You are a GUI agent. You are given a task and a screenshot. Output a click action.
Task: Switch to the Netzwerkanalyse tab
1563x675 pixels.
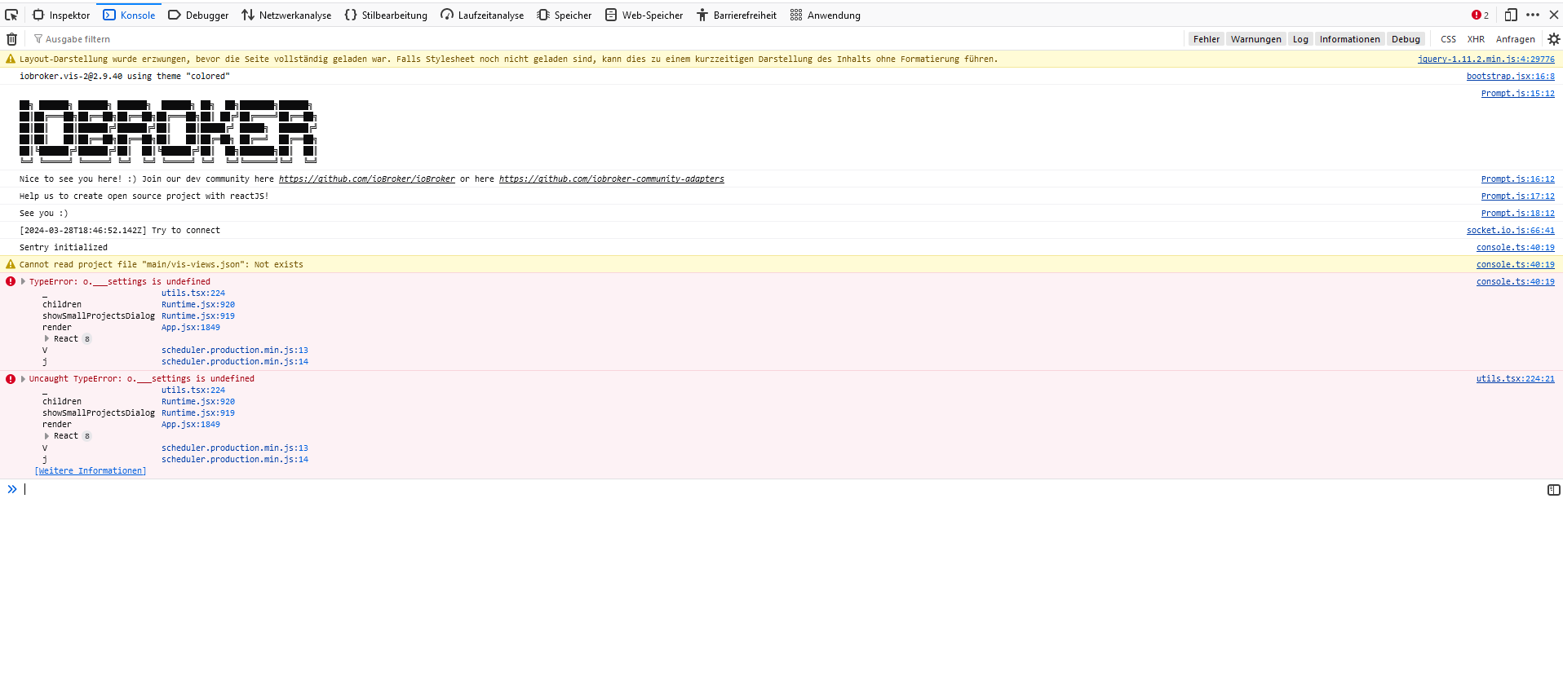pyautogui.click(x=286, y=15)
